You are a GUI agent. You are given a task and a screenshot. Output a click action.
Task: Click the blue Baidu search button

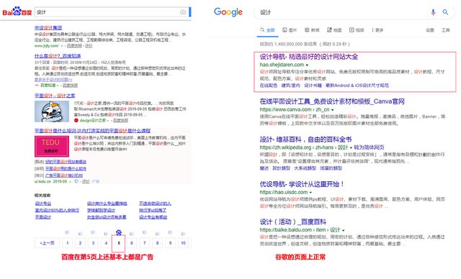190,12
